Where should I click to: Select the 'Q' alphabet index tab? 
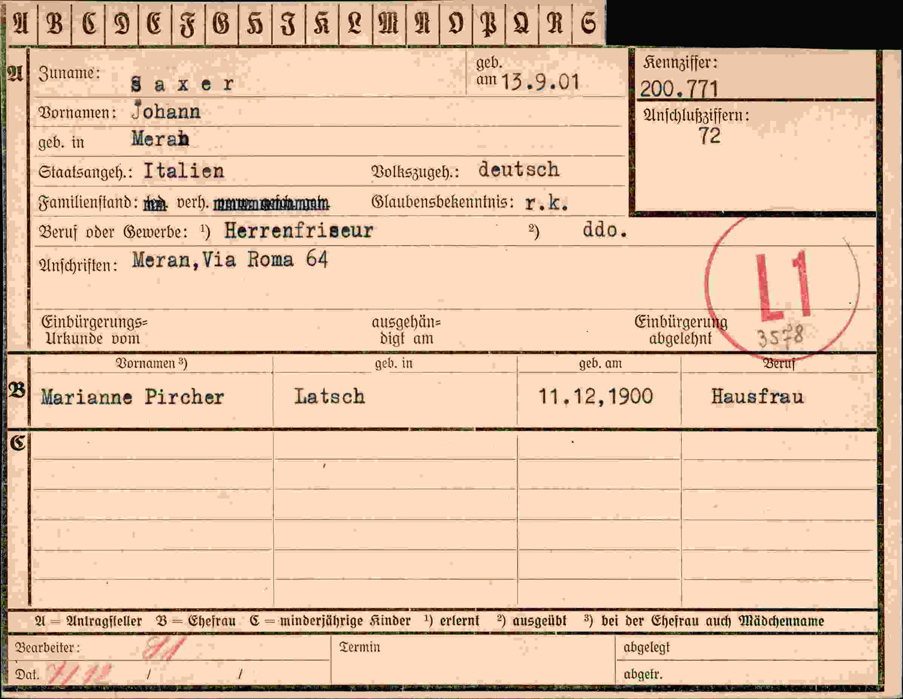tap(522, 23)
